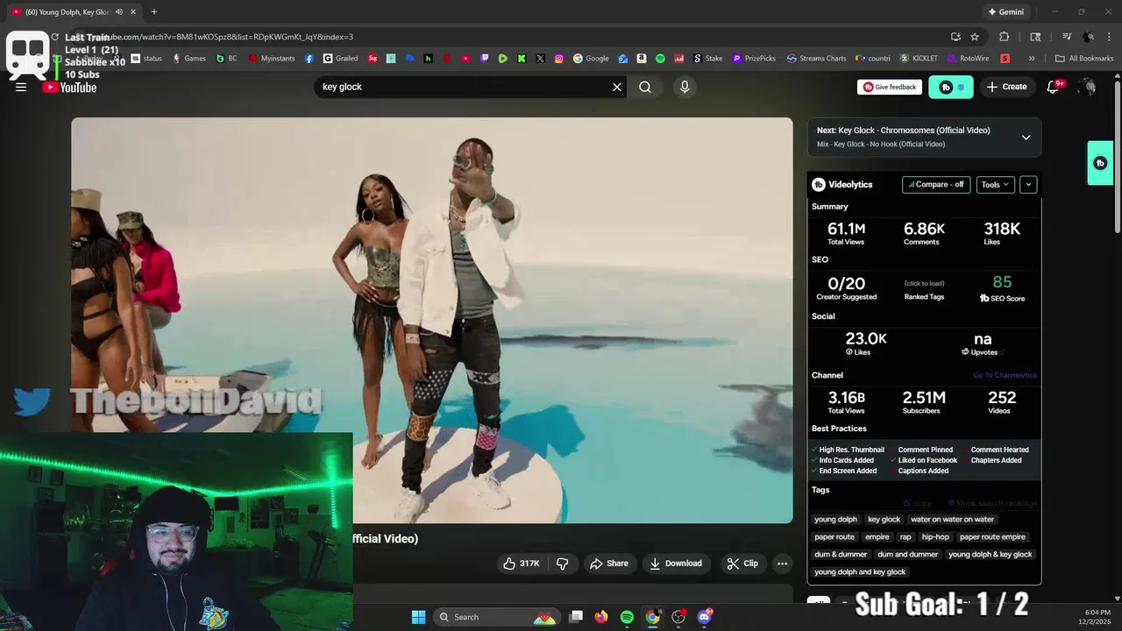Go to the YouTube home logo
Screen dimensions: 1122x631
point(70,87)
